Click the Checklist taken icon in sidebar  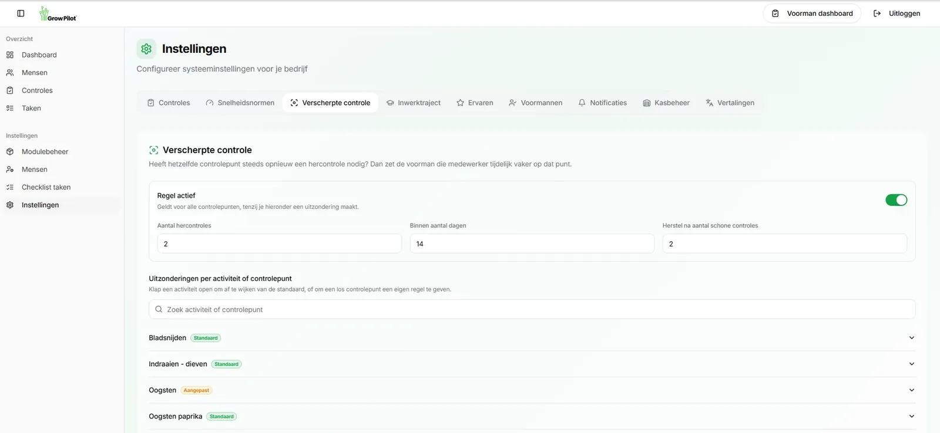pos(10,187)
